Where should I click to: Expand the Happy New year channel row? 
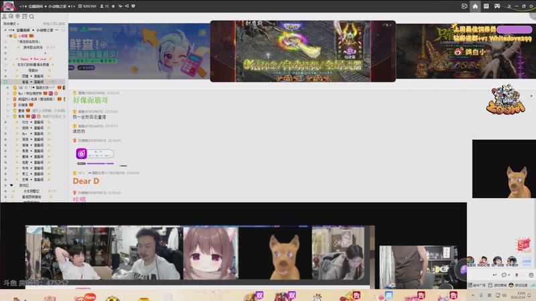[5, 59]
